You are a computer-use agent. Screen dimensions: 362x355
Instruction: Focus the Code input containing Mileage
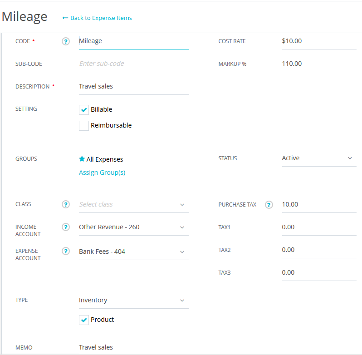point(134,41)
